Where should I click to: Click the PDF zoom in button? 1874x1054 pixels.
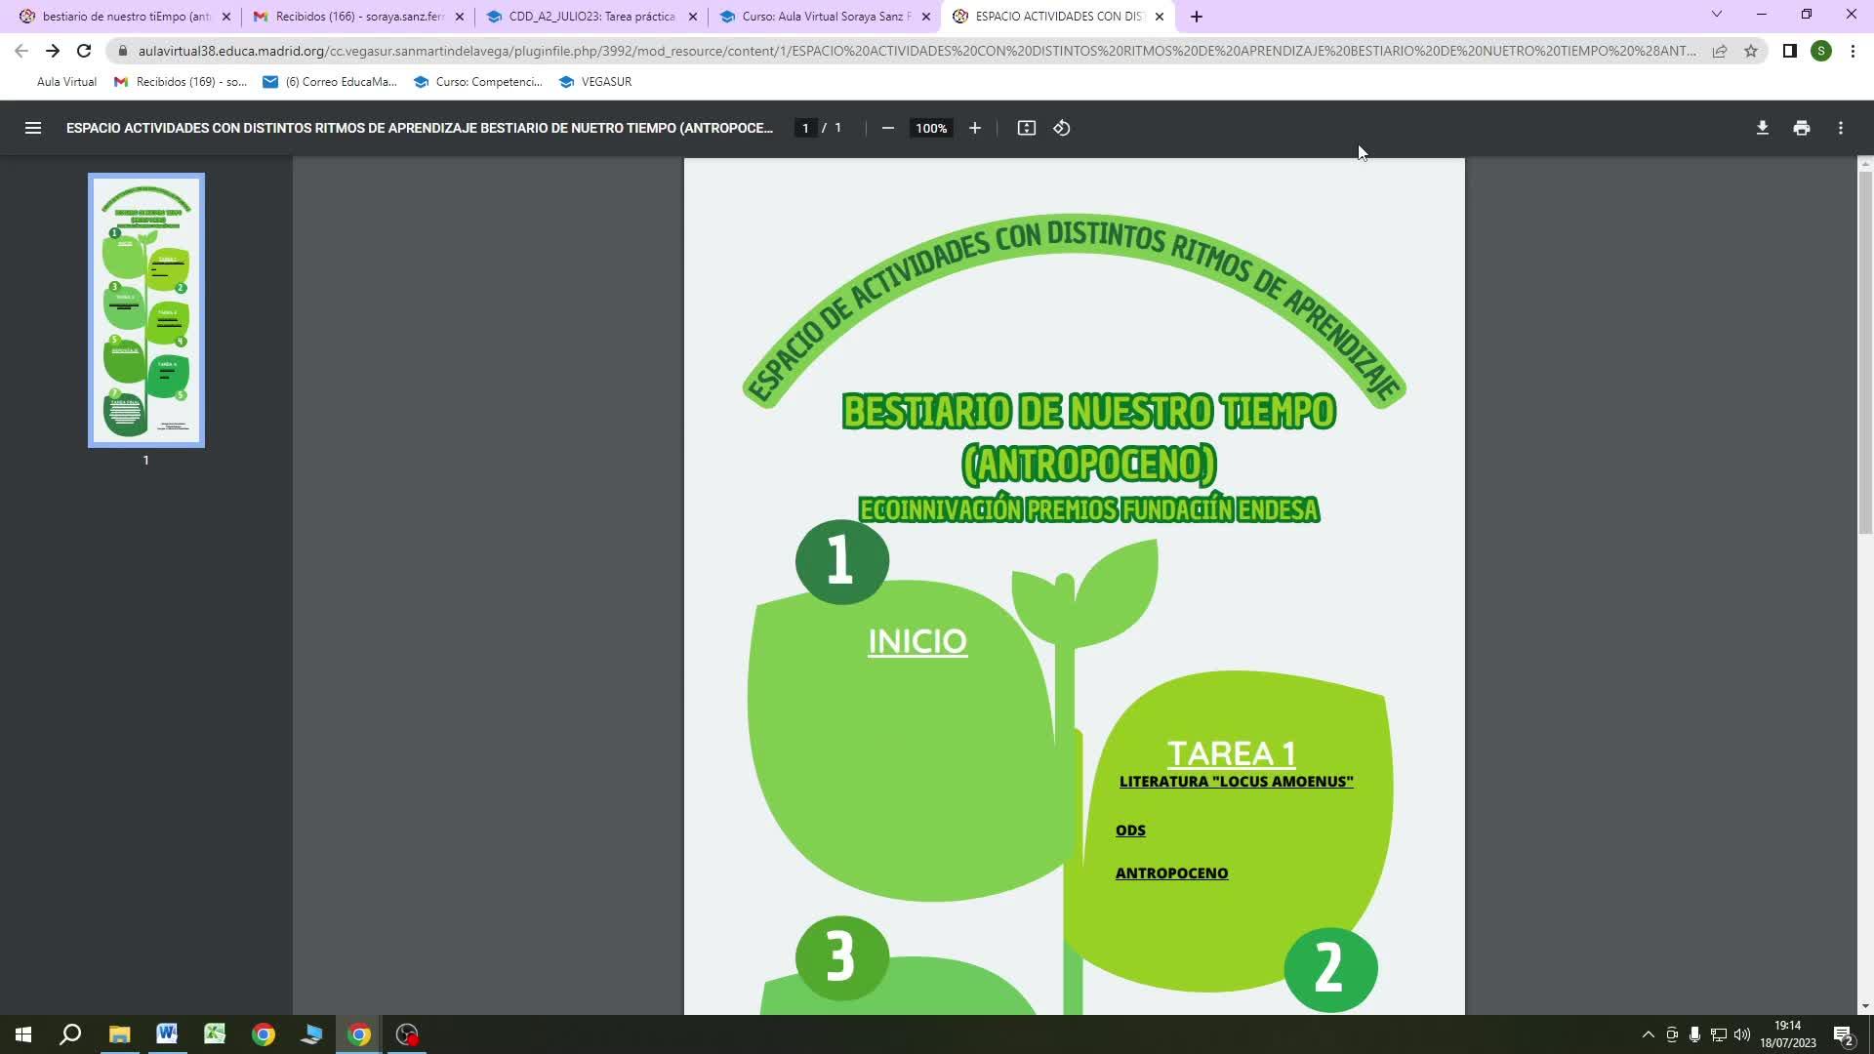tap(974, 128)
